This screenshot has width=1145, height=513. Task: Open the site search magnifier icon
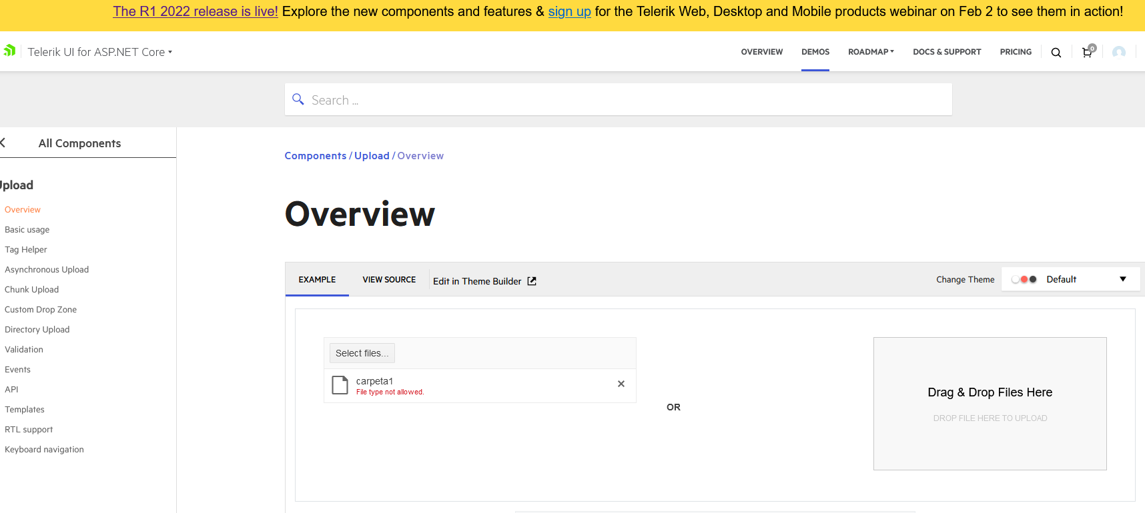(1056, 53)
